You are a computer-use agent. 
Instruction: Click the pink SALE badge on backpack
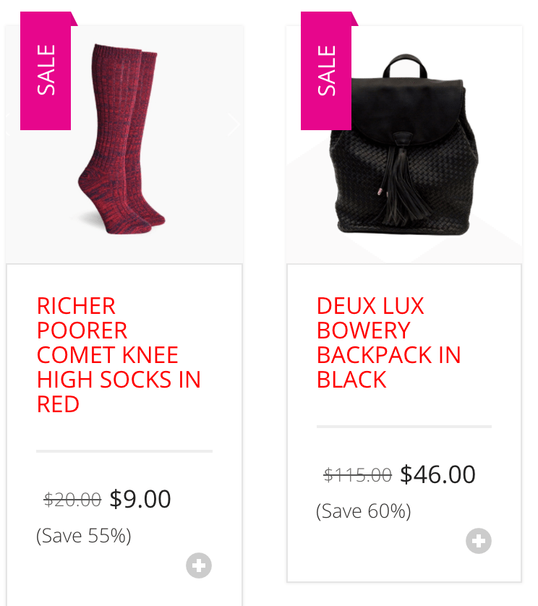coord(327,71)
